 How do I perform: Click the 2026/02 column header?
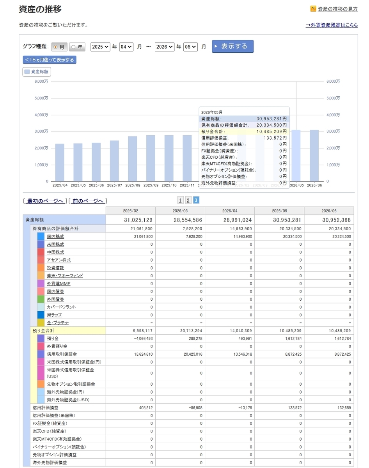click(x=130, y=211)
